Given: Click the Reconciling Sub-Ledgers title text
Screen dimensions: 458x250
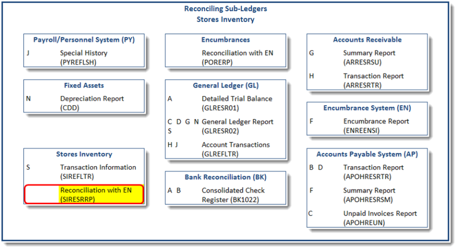Looking at the screenshot, I should [x=225, y=9].
